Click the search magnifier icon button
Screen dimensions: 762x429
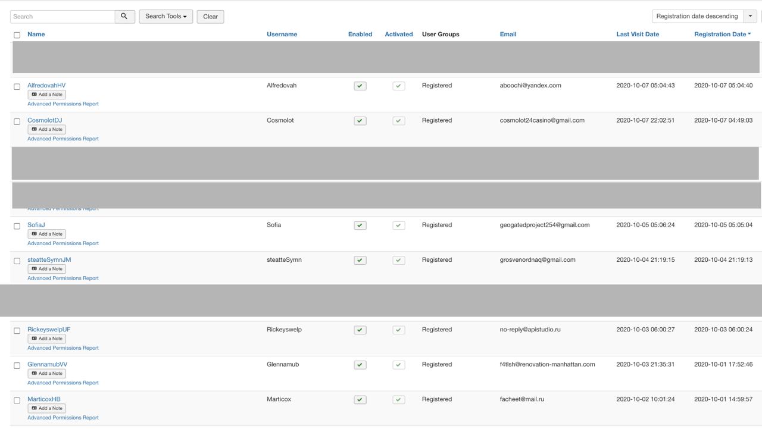[x=124, y=17]
